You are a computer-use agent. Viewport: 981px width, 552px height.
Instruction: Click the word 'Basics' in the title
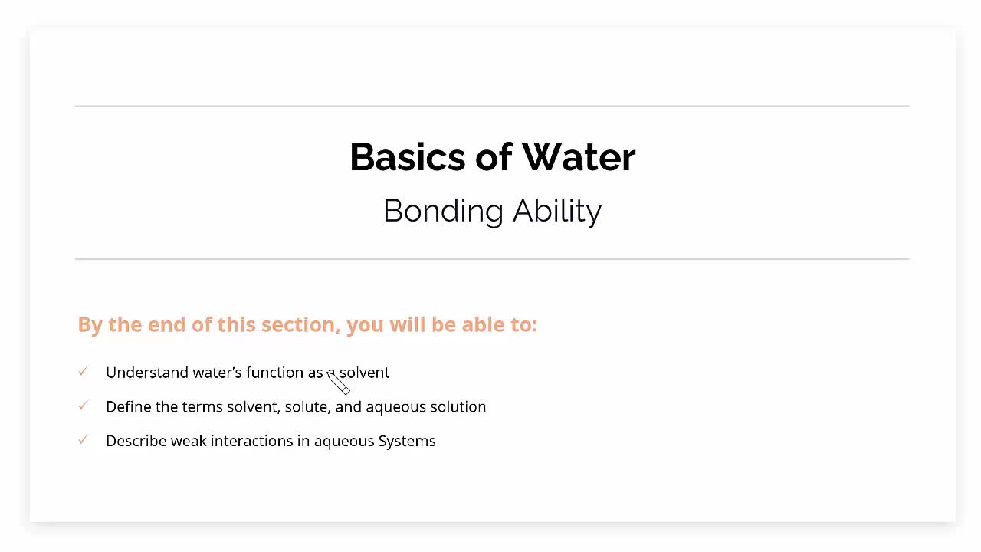tap(408, 157)
